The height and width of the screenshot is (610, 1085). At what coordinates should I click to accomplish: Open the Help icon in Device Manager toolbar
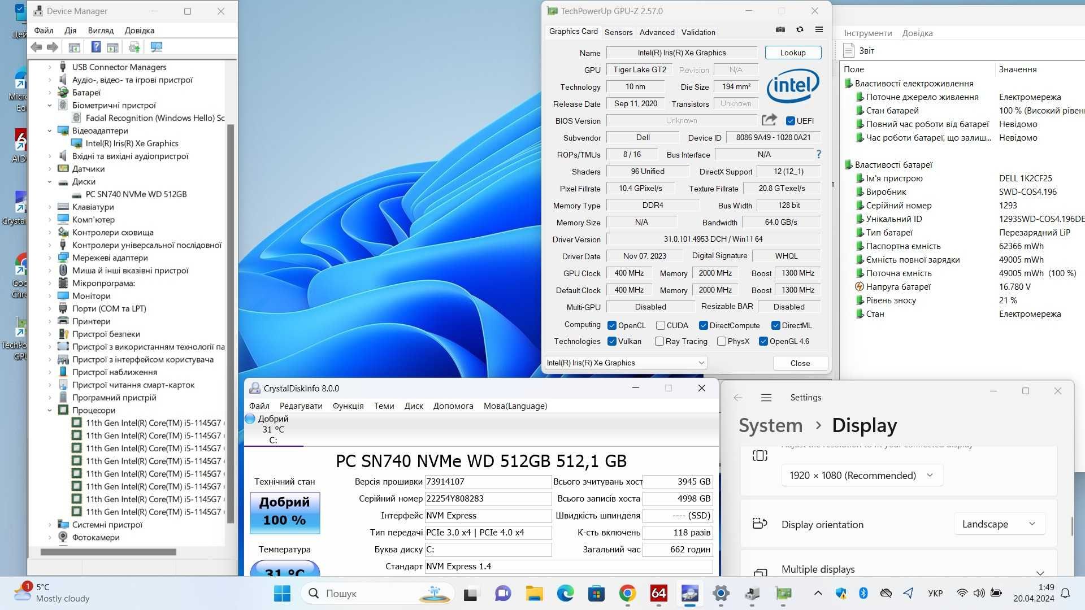tap(96, 47)
